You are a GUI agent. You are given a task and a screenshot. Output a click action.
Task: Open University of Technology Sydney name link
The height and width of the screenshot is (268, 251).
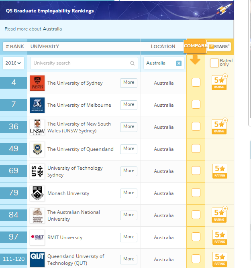pos(75,171)
